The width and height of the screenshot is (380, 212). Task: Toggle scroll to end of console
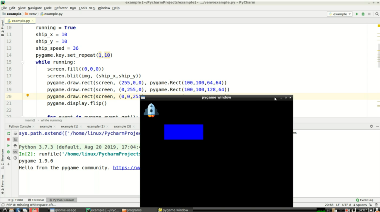[15, 140]
